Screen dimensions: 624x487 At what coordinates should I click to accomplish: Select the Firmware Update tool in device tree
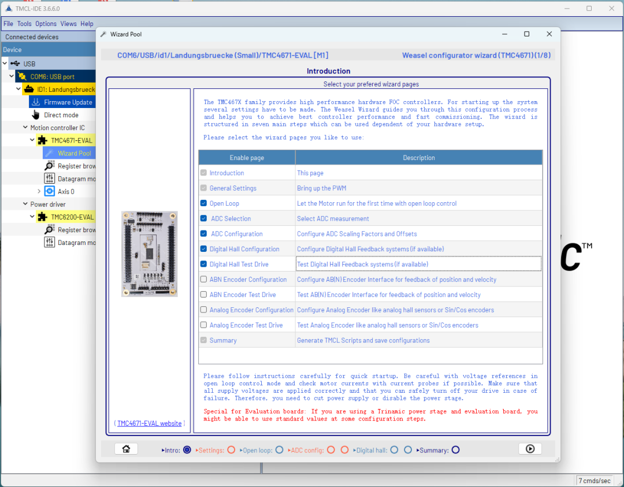pyautogui.click(x=62, y=102)
